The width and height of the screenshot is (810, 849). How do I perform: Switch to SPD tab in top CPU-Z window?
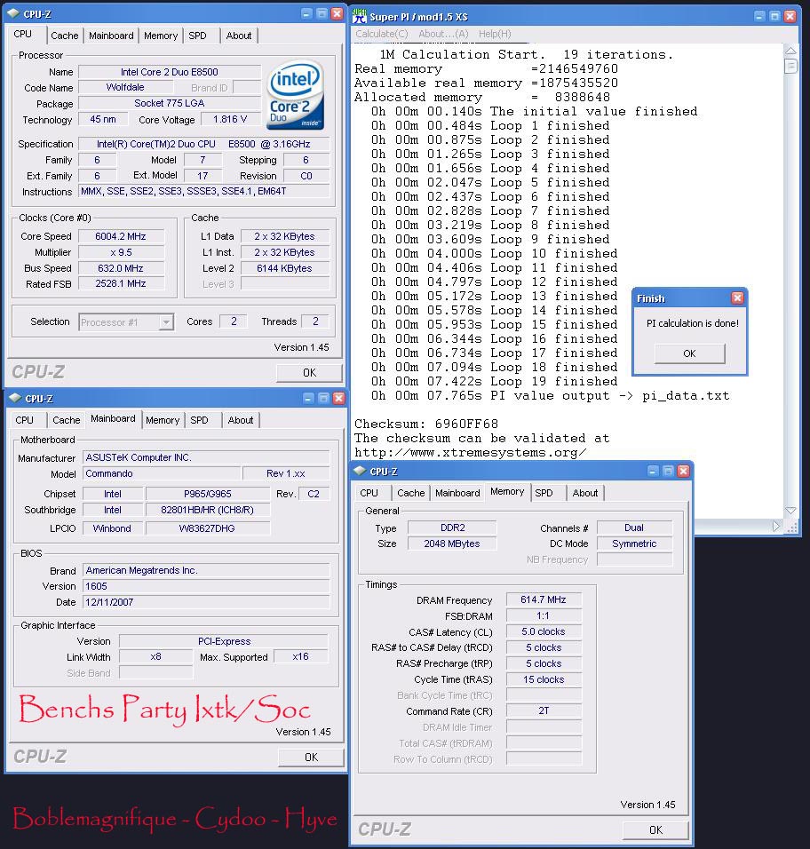click(198, 36)
